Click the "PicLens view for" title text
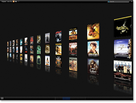Viewport: 136px width, 103px height. (7, 1)
